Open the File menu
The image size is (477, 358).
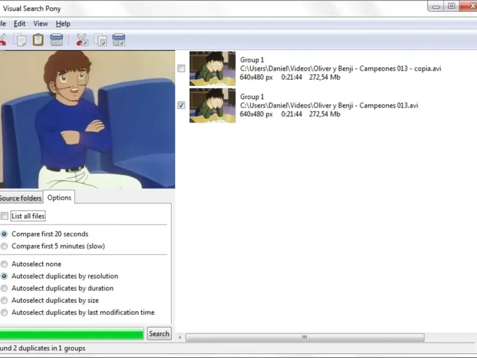pos(3,24)
